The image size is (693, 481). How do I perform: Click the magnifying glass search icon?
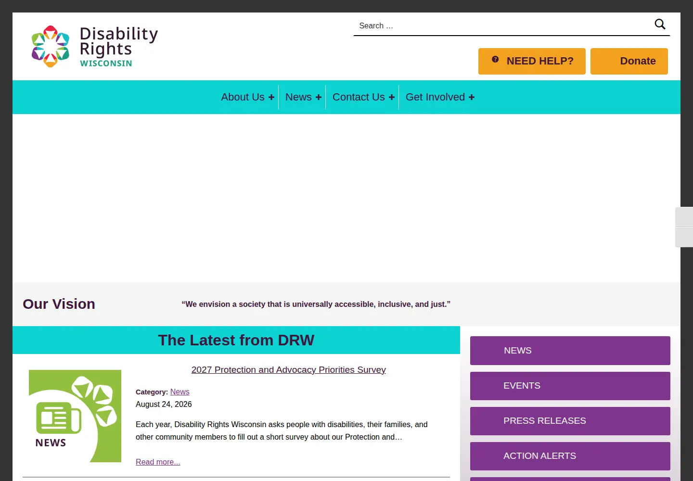click(x=660, y=24)
